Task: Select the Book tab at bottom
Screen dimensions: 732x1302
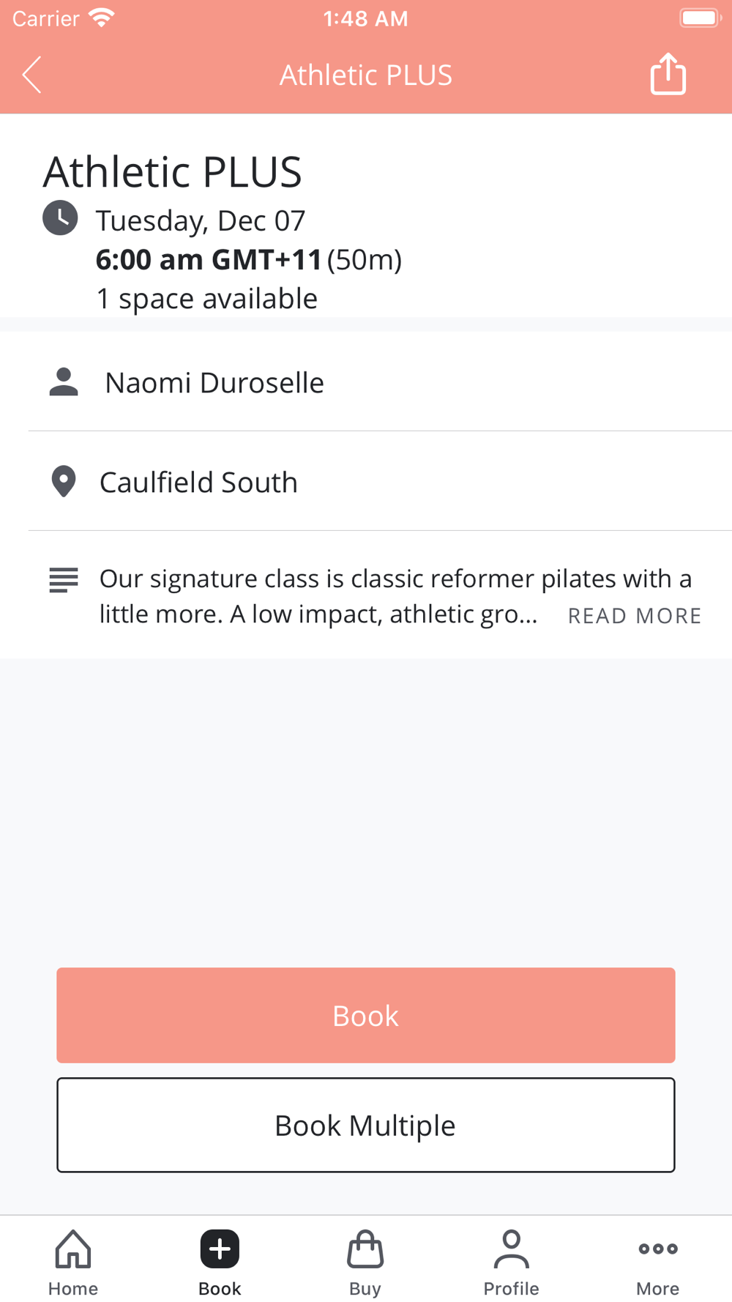Action: 220,1262
